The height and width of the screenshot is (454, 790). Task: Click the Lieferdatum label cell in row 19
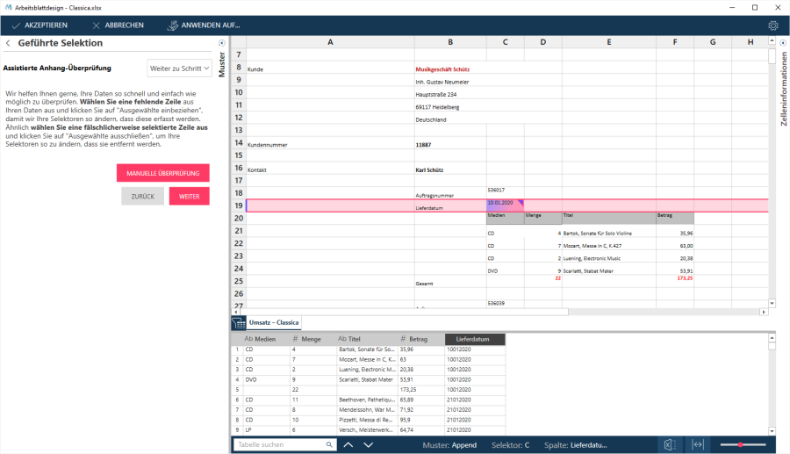click(450, 205)
